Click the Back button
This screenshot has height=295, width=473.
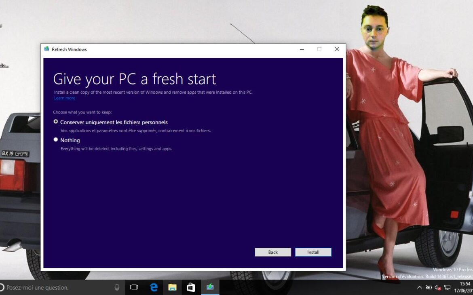[x=273, y=252]
